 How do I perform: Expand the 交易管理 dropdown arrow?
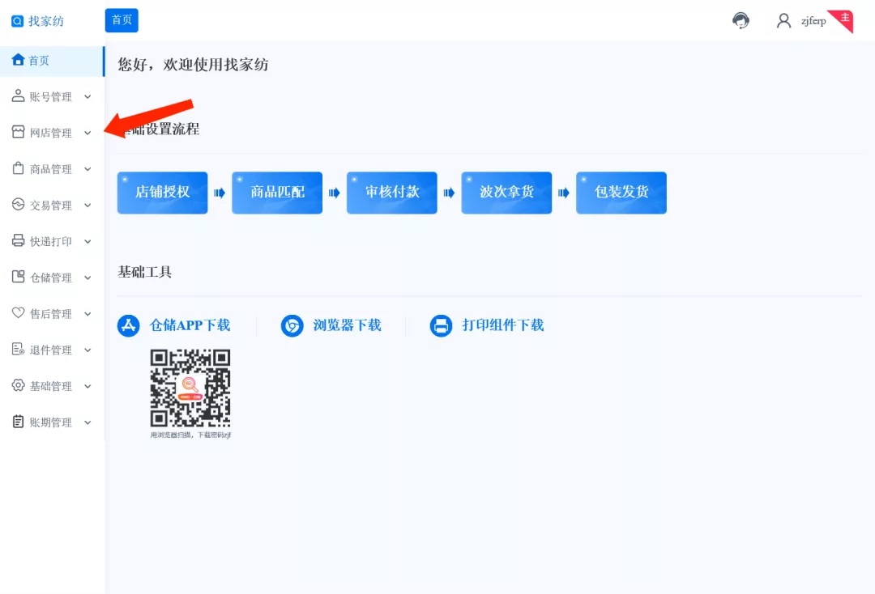(x=87, y=206)
